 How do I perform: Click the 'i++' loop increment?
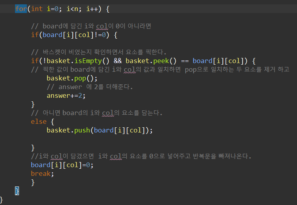[x=92, y=9]
